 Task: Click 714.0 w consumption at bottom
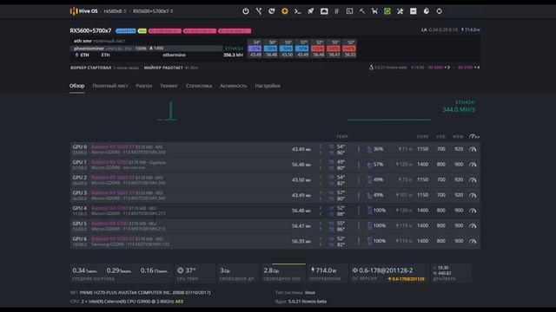(323, 270)
